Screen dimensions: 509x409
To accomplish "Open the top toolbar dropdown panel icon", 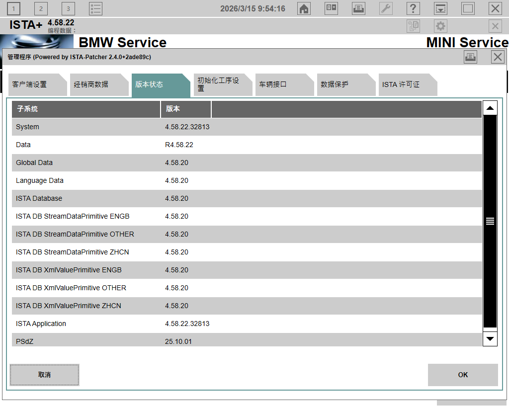I will point(440,8).
